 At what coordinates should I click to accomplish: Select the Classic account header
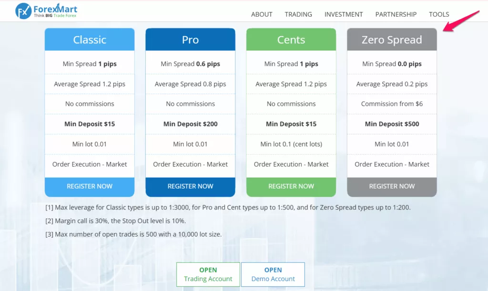[90, 40]
